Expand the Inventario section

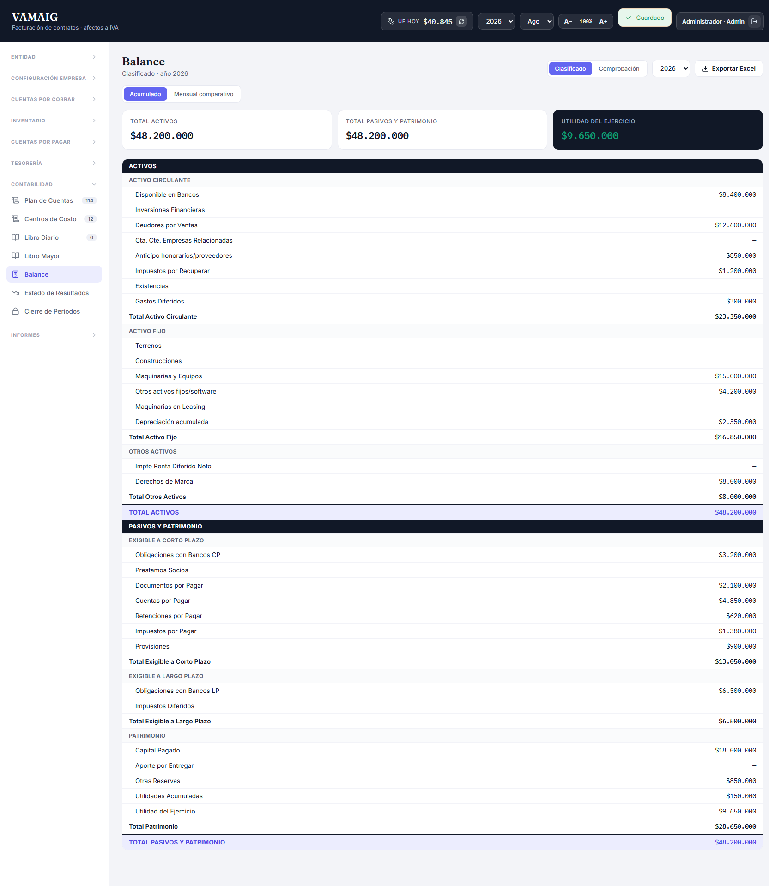(54, 121)
